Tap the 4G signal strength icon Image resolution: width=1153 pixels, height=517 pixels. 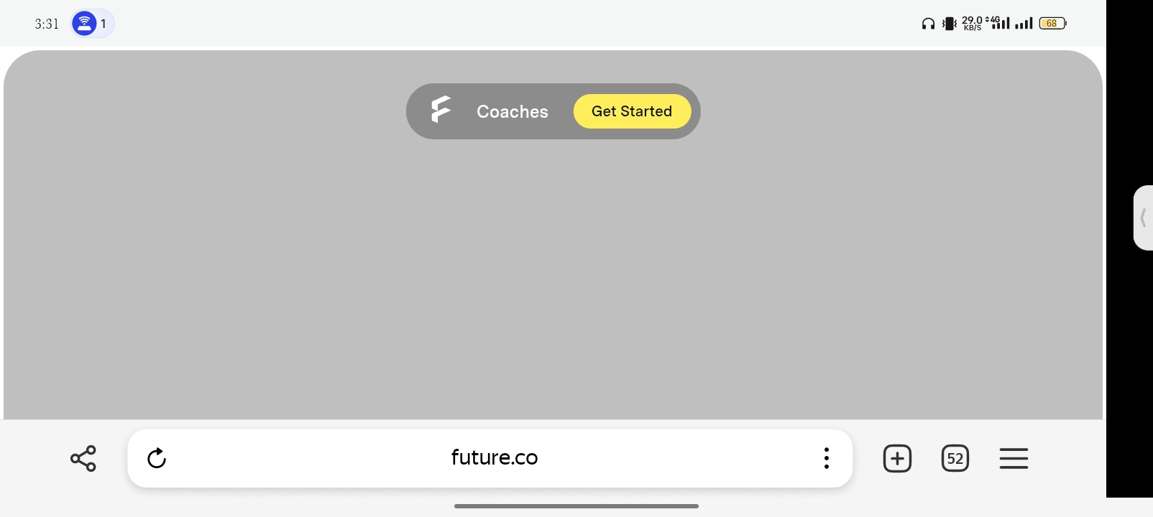[998, 23]
